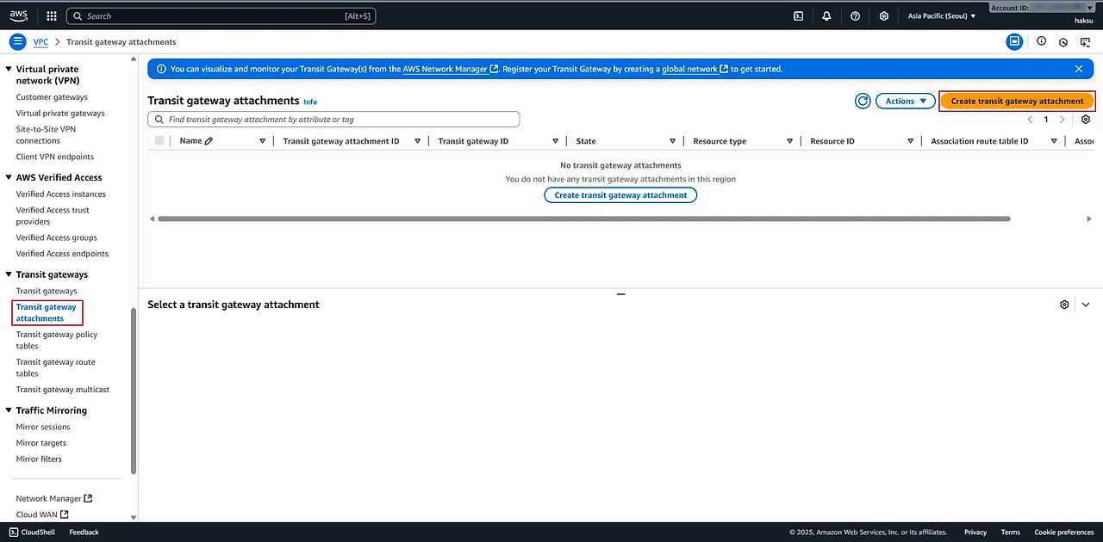1103x542 pixels.
Task: Click the orange Create transit gateway attachment button
Action: [x=1017, y=102]
